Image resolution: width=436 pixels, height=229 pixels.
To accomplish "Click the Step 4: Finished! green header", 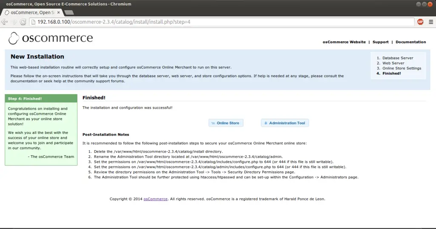I will [41, 99].
